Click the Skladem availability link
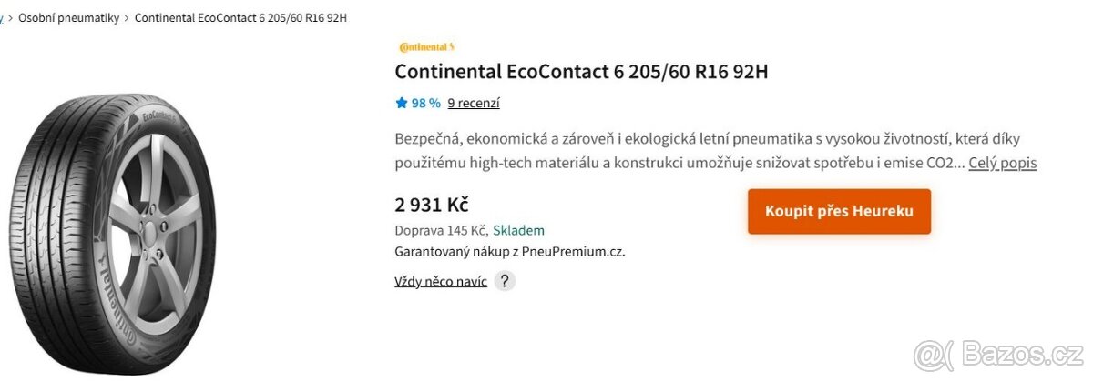 (518, 230)
